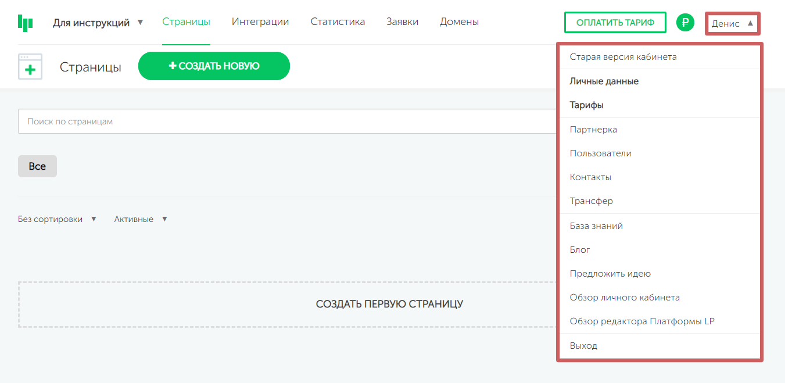Click the new page icon beside Страницы
The image size is (785, 383).
click(x=30, y=67)
